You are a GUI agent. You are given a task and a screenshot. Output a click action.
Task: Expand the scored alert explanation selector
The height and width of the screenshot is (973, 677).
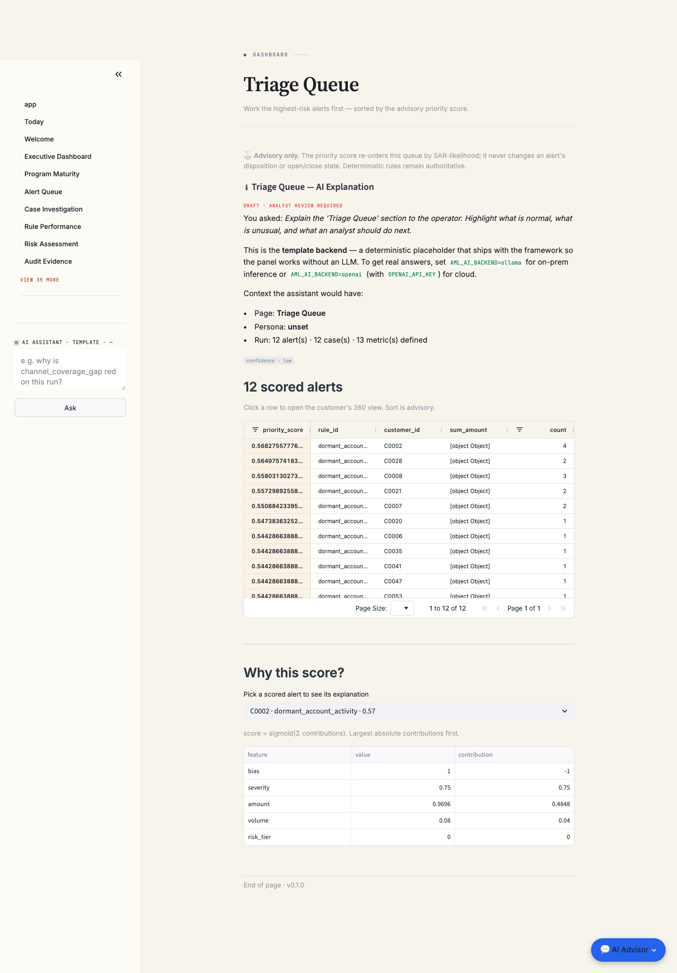tap(409, 711)
